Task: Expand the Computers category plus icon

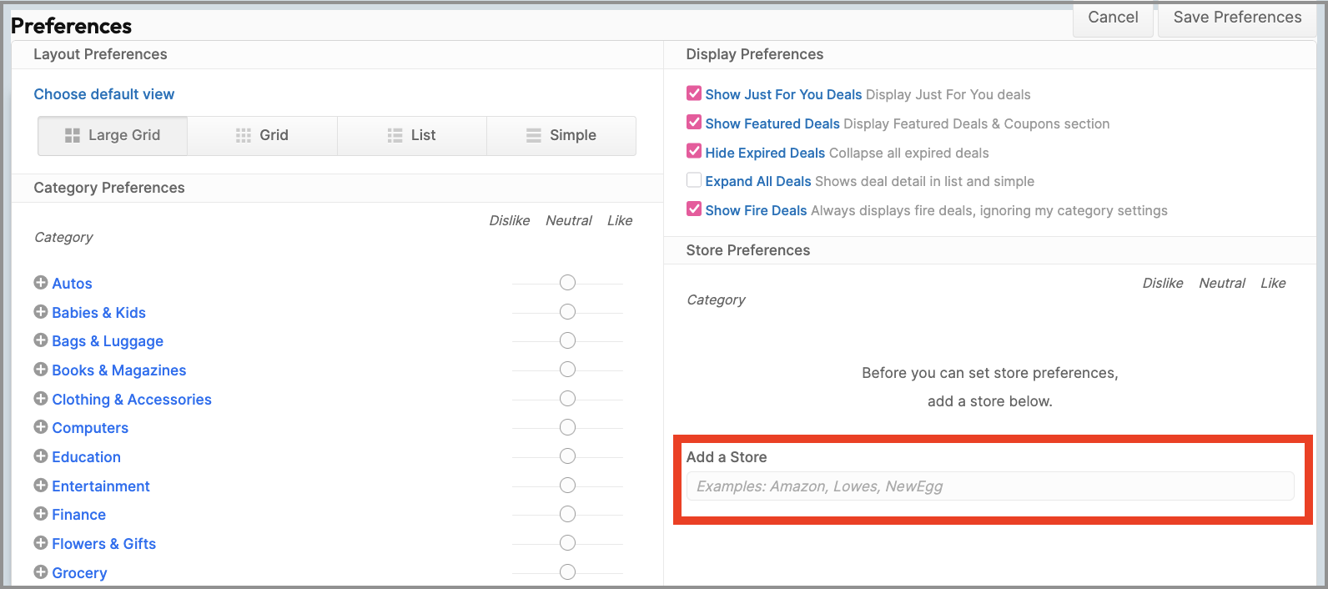Action: [40, 427]
